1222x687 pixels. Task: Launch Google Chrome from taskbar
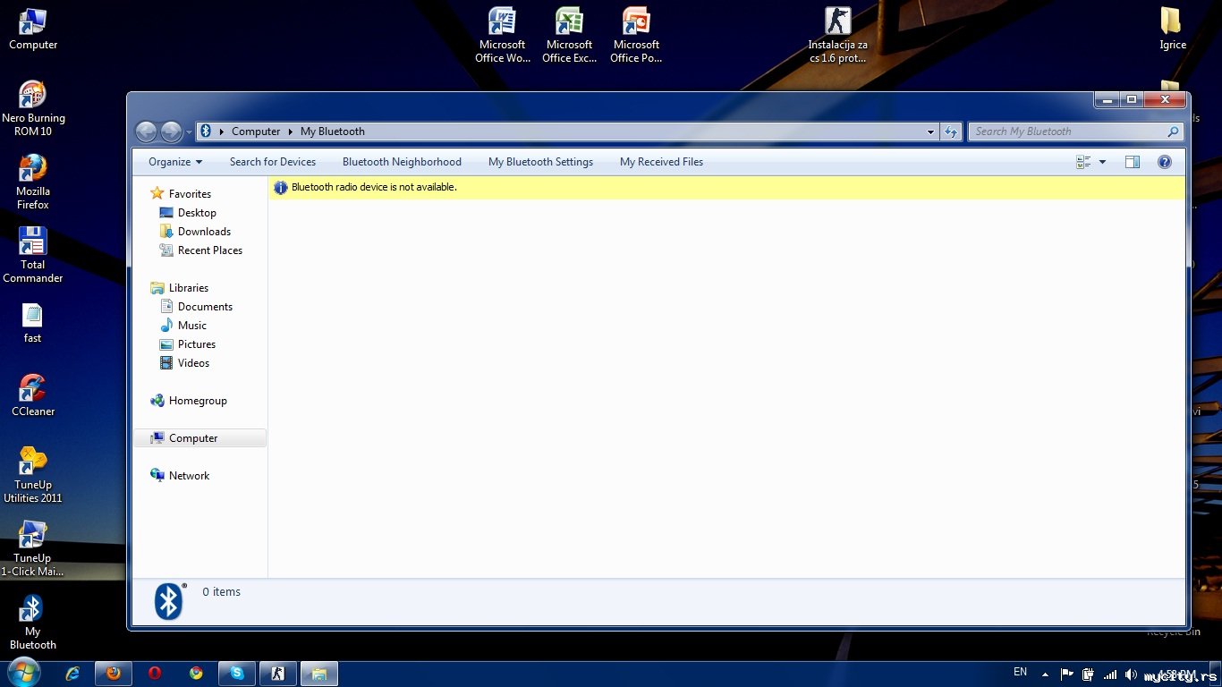[196, 674]
